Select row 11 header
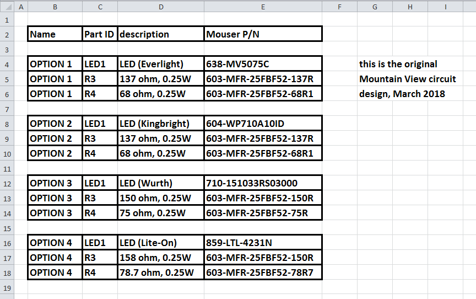The image size is (476, 299). coord(7,169)
